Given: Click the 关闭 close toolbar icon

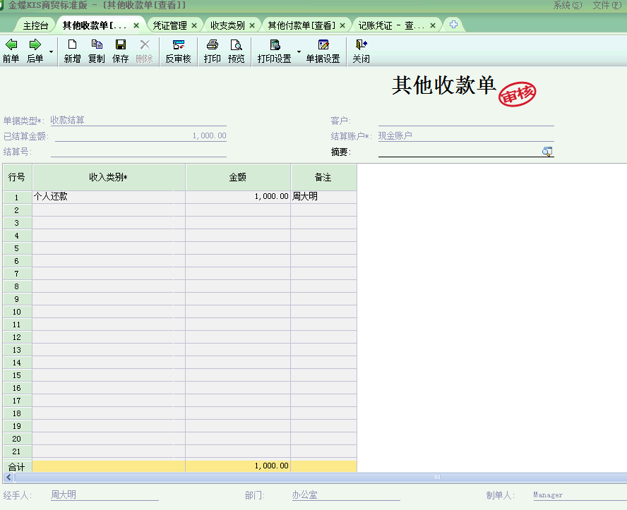Looking at the screenshot, I should tap(361, 51).
